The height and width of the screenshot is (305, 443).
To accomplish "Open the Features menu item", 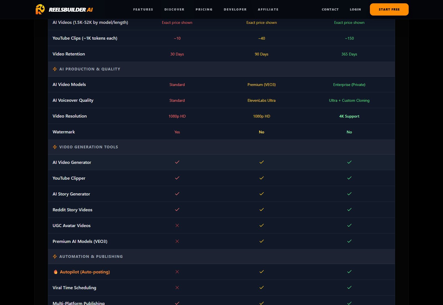I will [x=143, y=9].
